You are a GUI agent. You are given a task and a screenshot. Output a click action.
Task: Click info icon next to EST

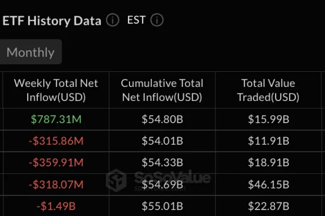coord(157,21)
